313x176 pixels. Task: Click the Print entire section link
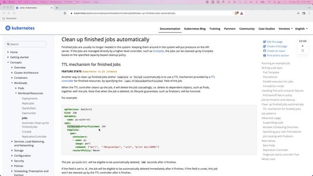click(x=276, y=55)
